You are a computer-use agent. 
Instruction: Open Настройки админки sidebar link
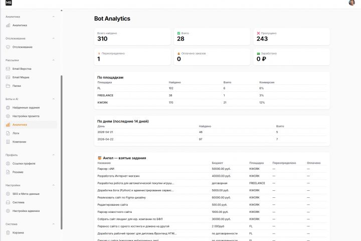point(27,211)
